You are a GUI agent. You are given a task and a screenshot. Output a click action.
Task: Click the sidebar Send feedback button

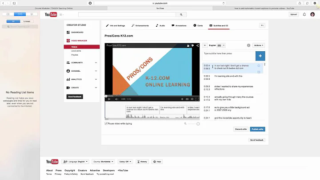pos(75,97)
